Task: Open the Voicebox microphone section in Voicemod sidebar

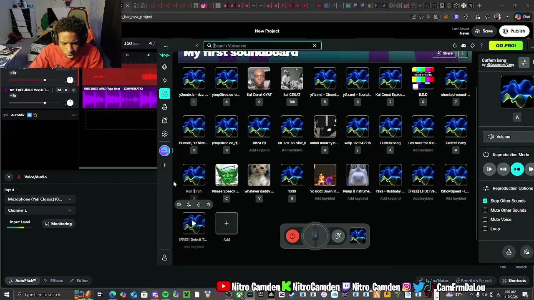Action: click(165, 67)
